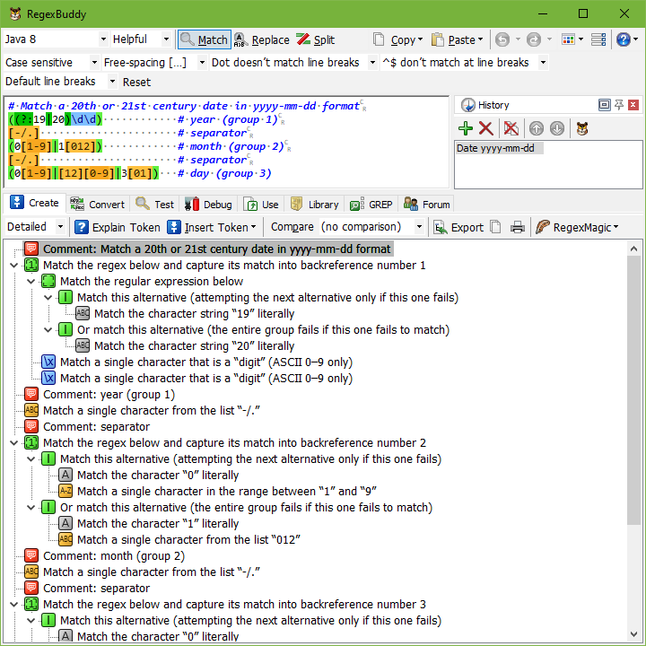Open the Test tab
Image resolution: width=646 pixels, height=646 pixels.
point(155,205)
